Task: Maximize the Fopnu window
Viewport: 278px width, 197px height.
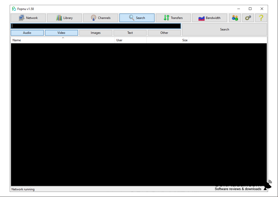Action: [250, 9]
